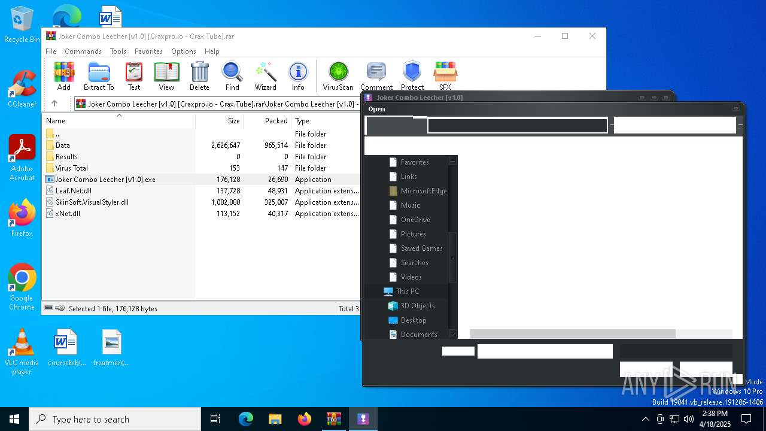Image resolution: width=766 pixels, height=431 pixels.
Task: Open Firefox desktop shortcut
Action: 22,218
